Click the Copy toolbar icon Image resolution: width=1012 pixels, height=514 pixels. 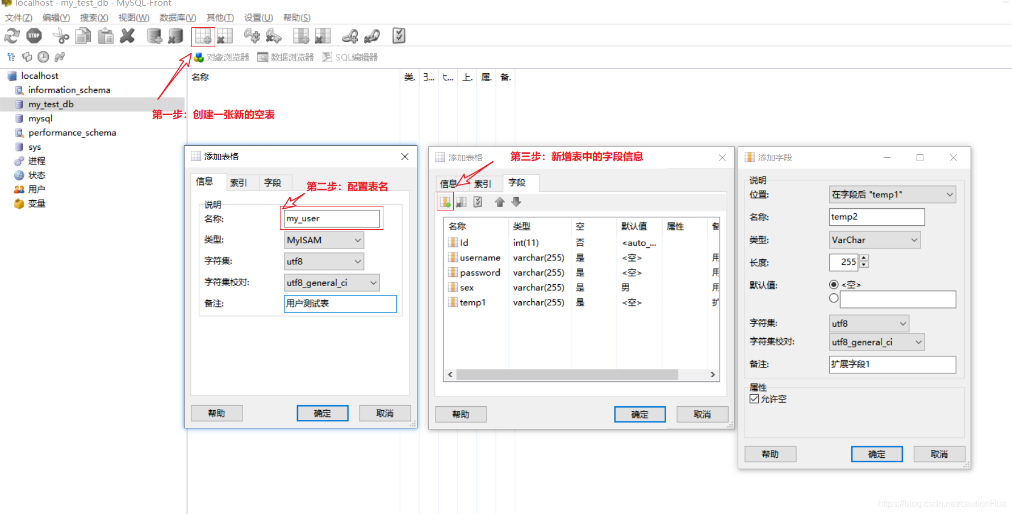(83, 36)
